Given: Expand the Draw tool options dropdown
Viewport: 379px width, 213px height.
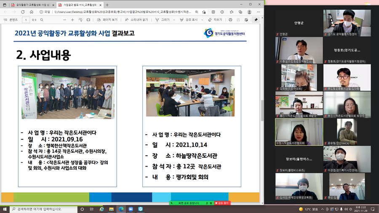Looking at the screenshot, I should click(x=174, y=20).
